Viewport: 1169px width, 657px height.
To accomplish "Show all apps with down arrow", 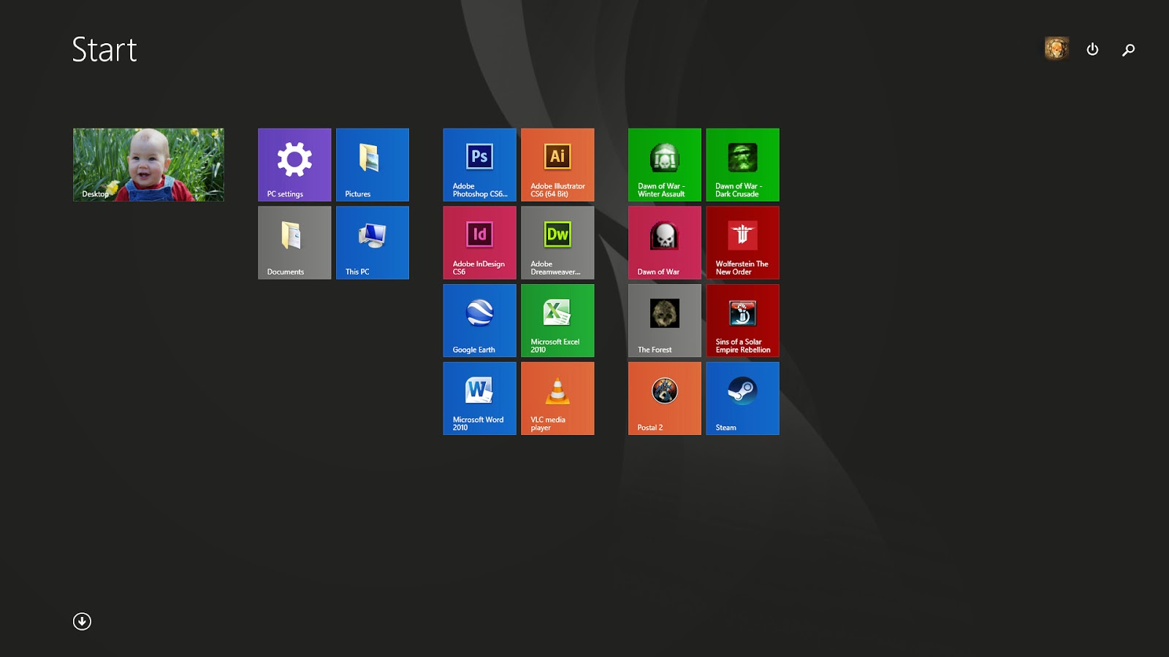I will [x=82, y=621].
